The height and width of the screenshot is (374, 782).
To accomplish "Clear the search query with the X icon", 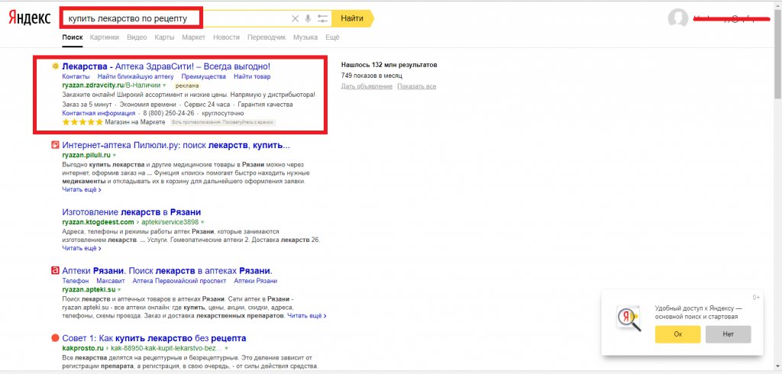I will (295, 18).
